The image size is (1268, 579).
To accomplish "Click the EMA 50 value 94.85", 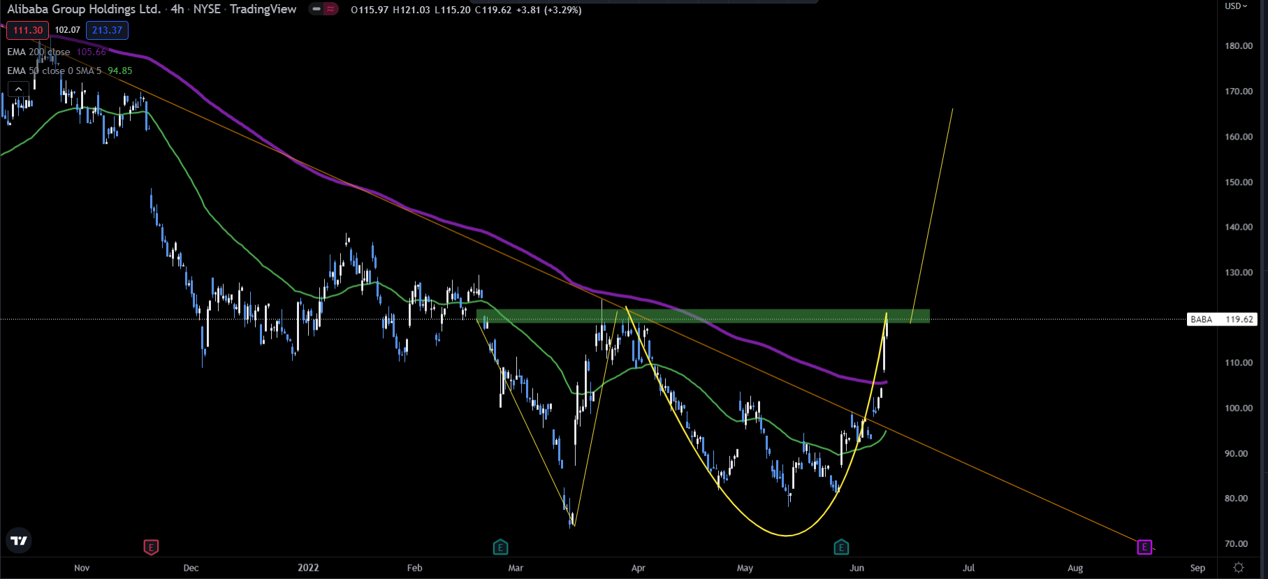I will 120,71.
